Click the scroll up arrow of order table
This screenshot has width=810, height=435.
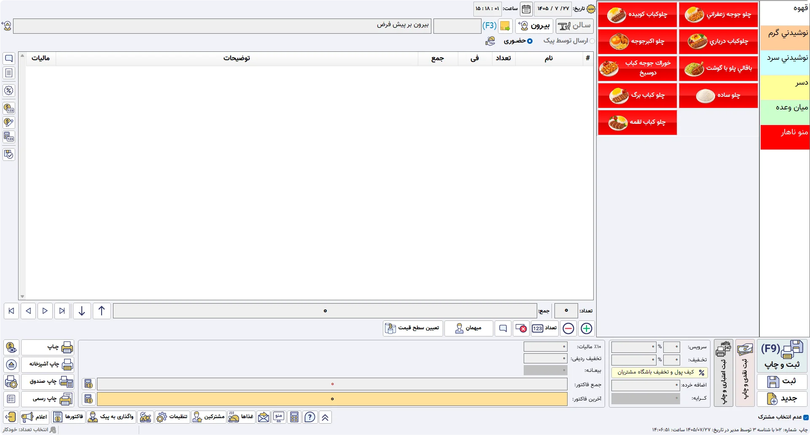(x=22, y=56)
